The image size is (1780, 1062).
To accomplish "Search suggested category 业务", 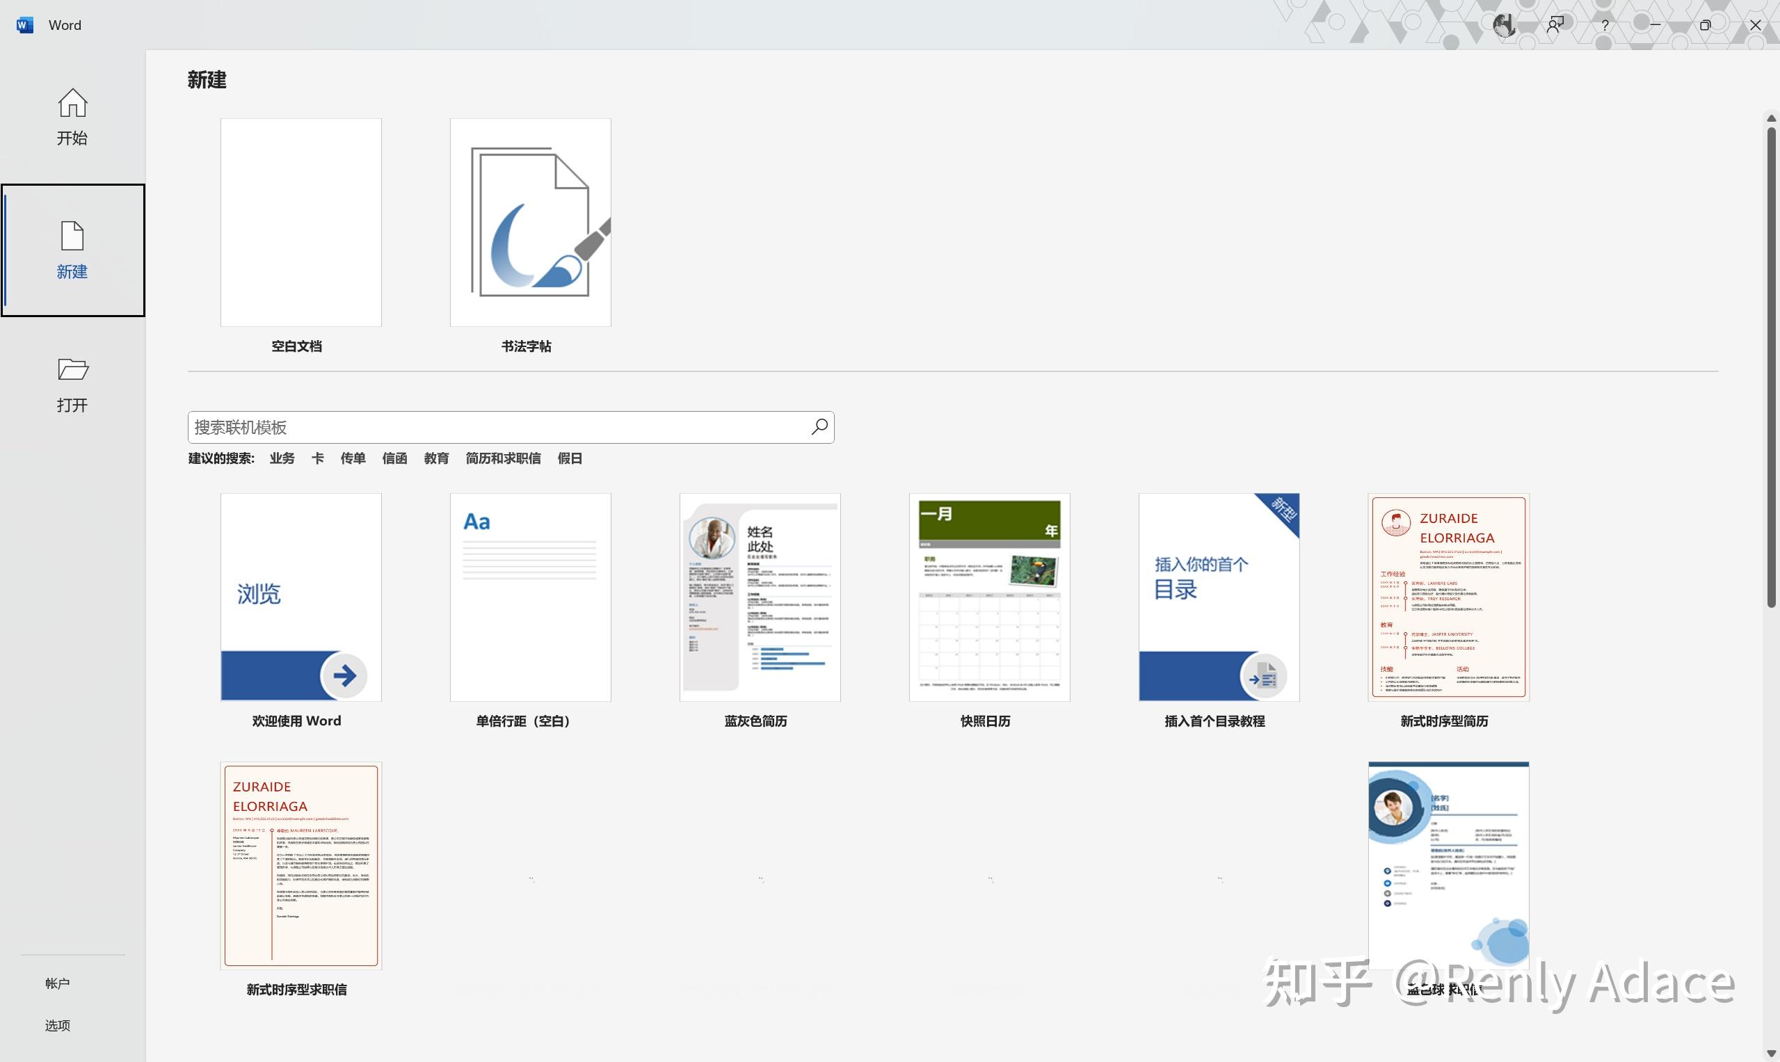I will tap(282, 458).
